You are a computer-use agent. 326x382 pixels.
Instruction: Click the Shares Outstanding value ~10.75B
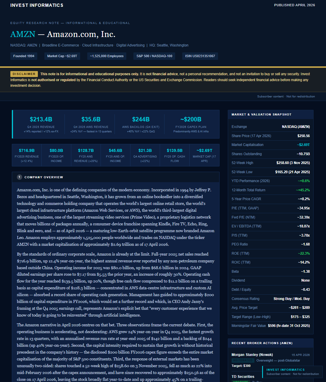point(303,154)
